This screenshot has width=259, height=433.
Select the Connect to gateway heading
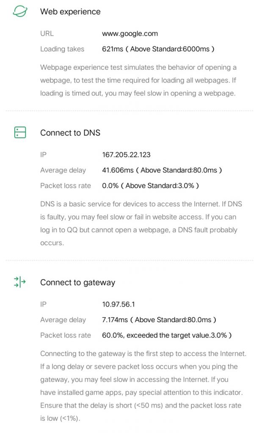78,282
